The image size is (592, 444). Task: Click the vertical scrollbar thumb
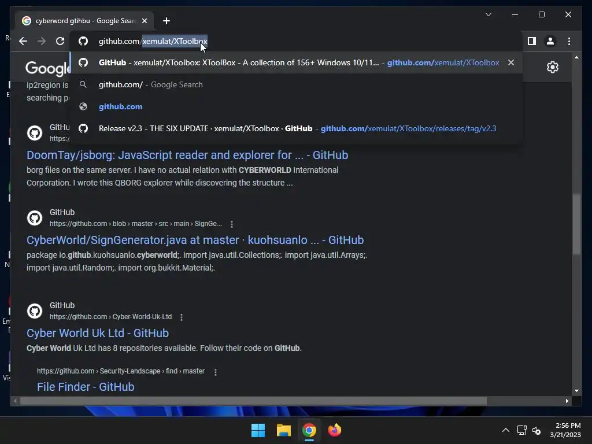576,224
